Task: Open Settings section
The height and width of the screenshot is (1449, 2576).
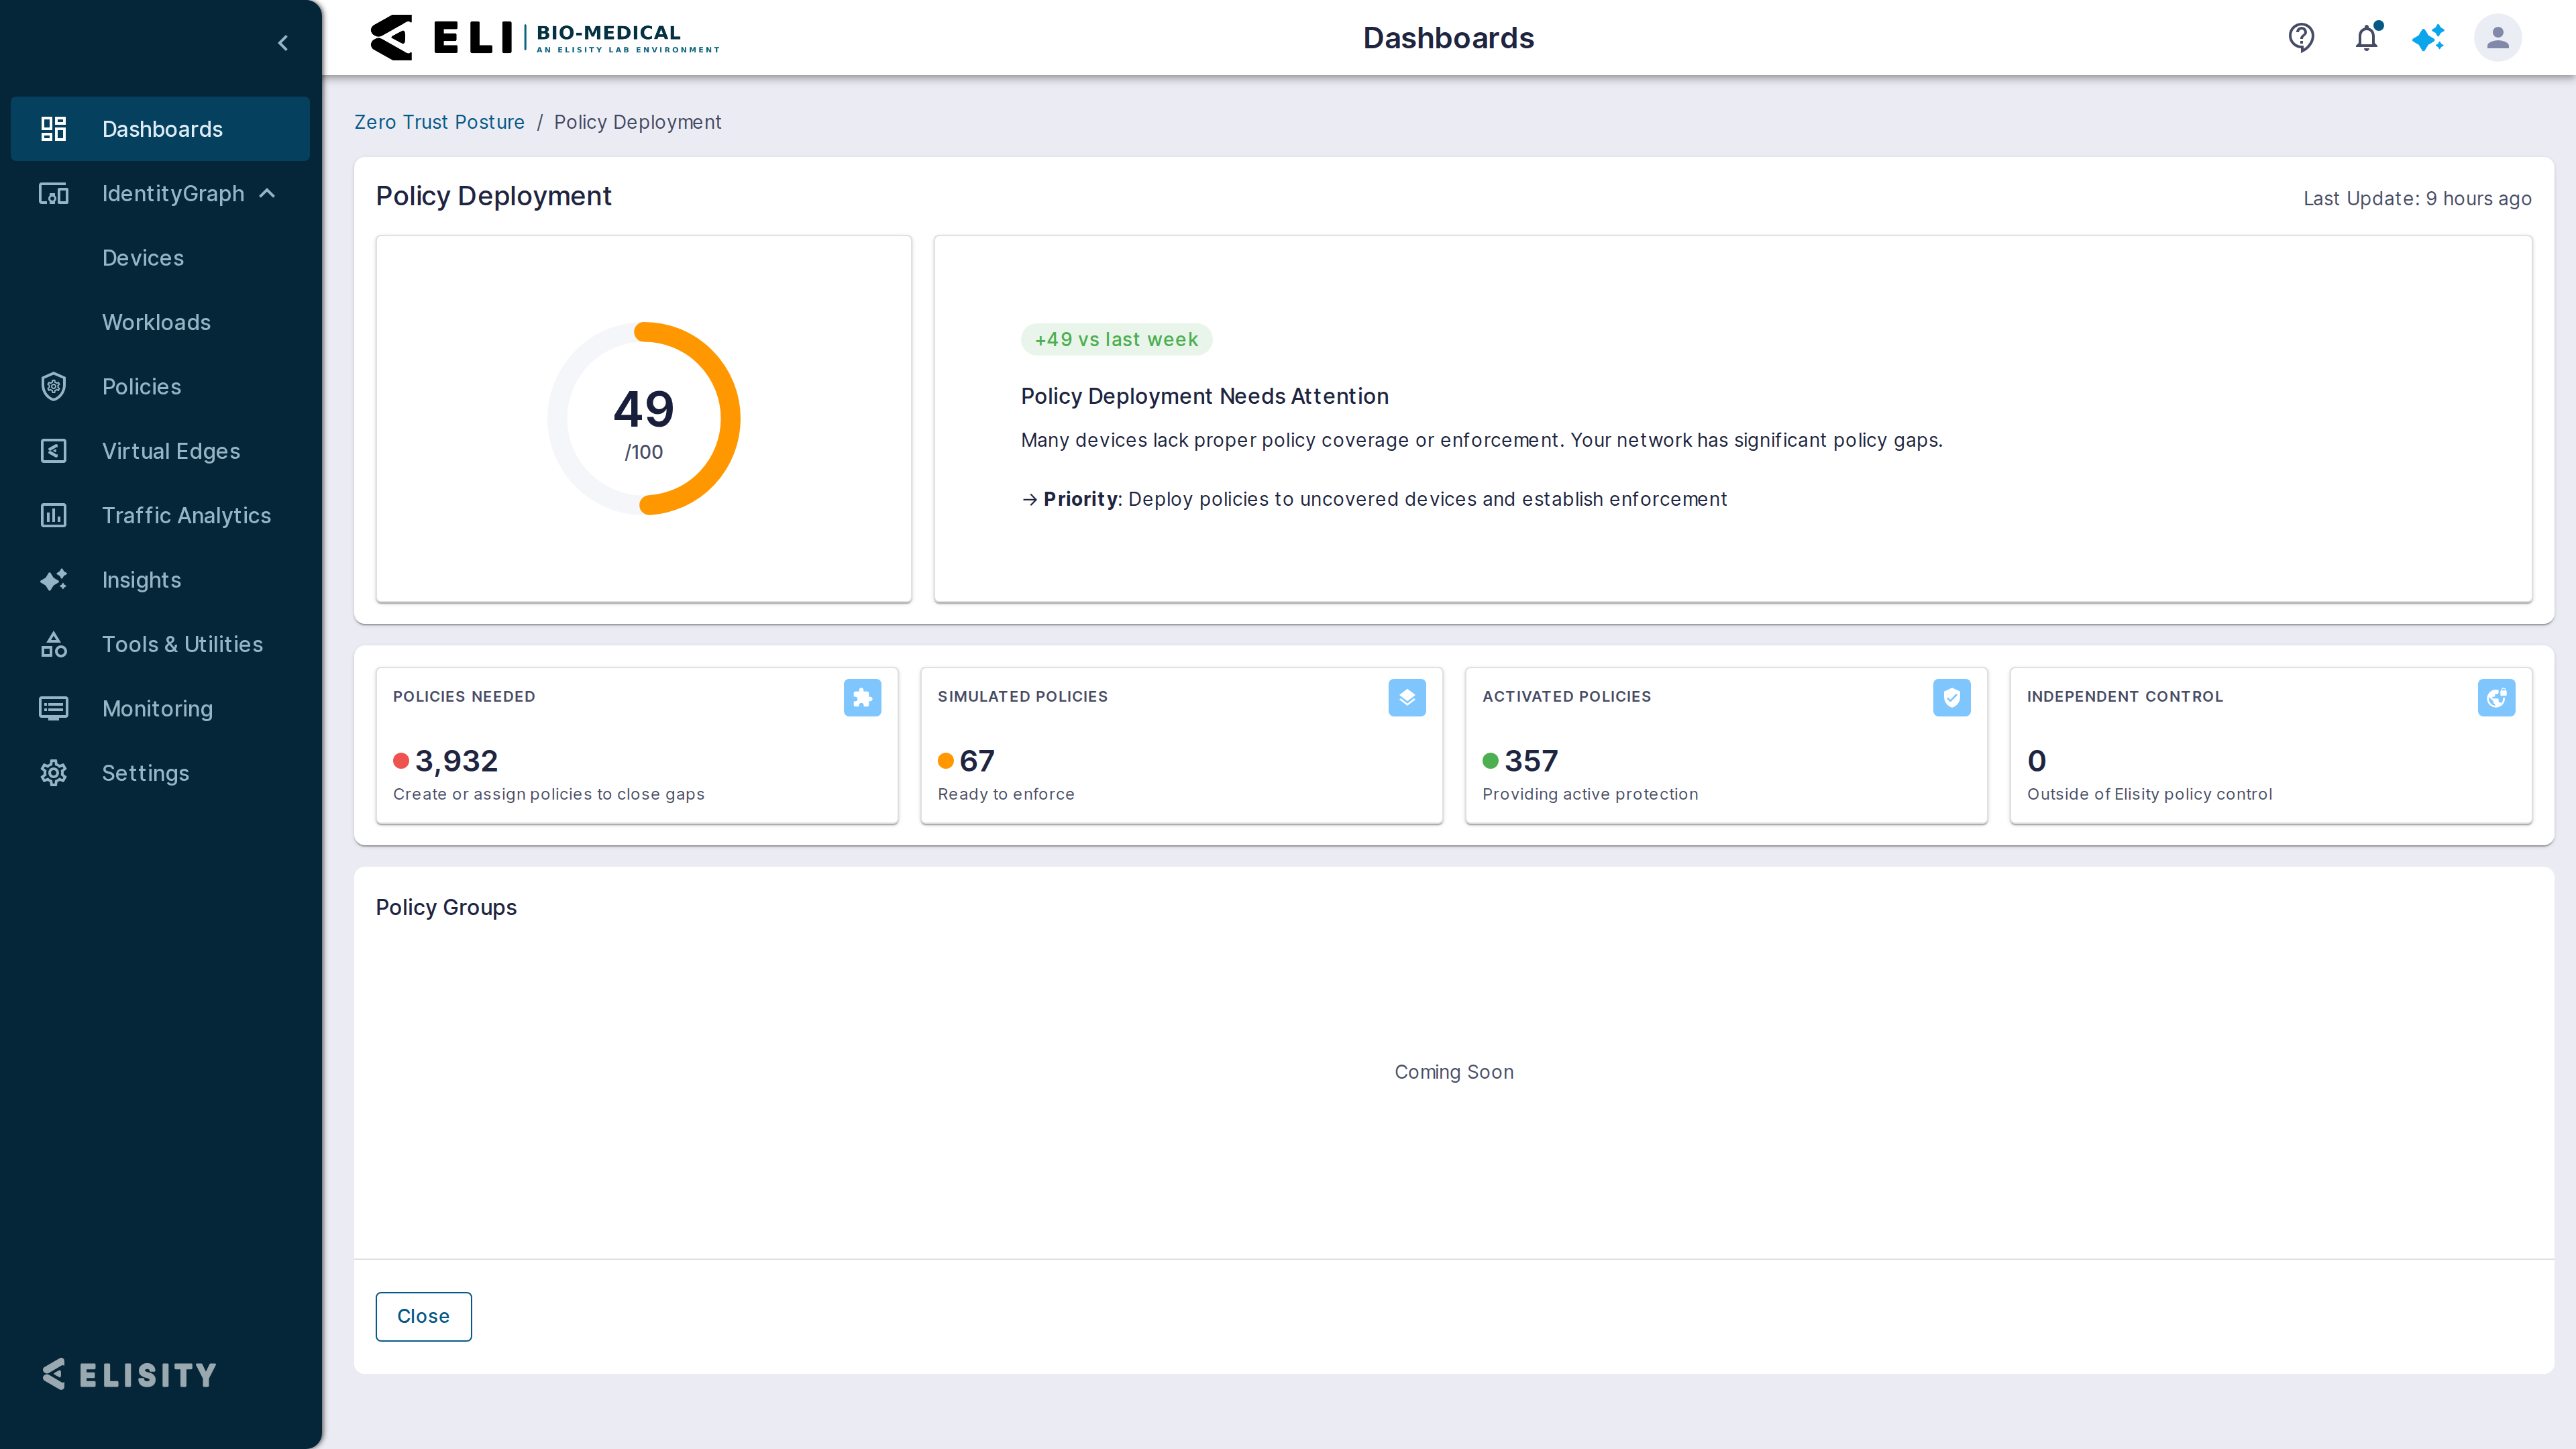Action: pyautogui.click(x=145, y=773)
